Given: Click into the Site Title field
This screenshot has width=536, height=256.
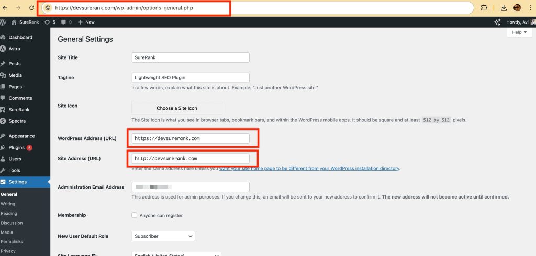Looking at the screenshot, I should click(x=191, y=57).
